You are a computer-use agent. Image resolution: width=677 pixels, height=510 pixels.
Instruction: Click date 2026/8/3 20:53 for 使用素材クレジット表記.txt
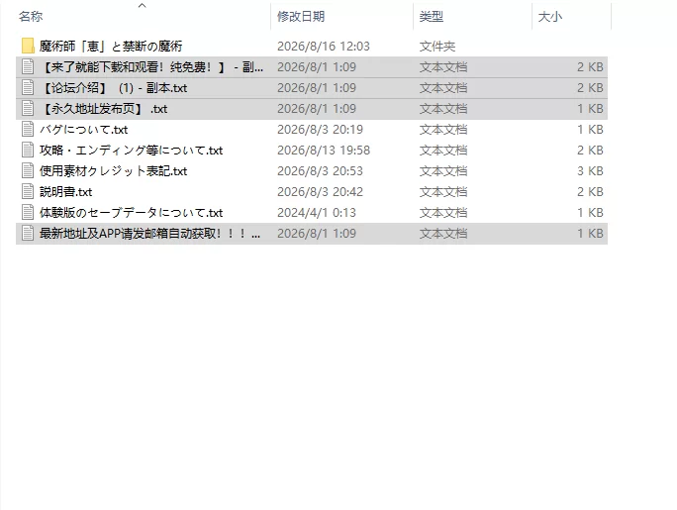320,170
